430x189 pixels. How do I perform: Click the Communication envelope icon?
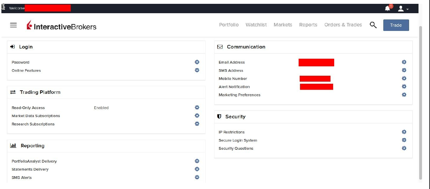click(220, 47)
